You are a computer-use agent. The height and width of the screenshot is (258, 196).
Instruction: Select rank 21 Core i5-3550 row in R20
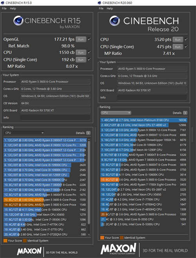(x=144, y=219)
